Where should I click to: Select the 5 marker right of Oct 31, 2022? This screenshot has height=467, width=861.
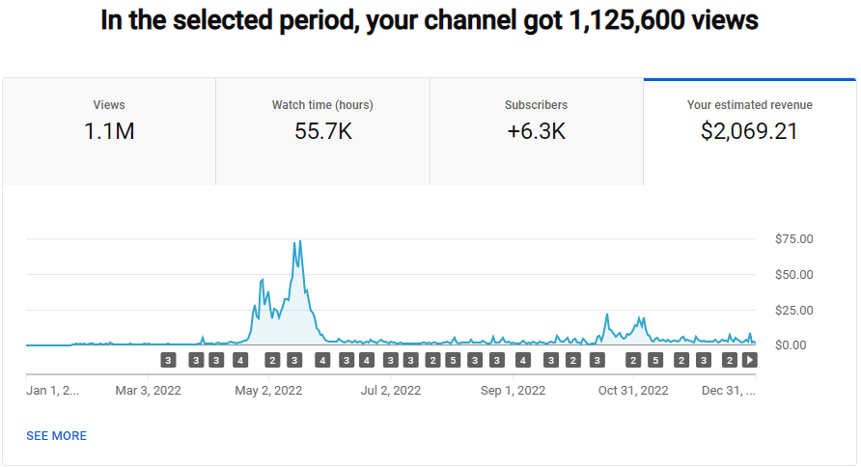655,360
